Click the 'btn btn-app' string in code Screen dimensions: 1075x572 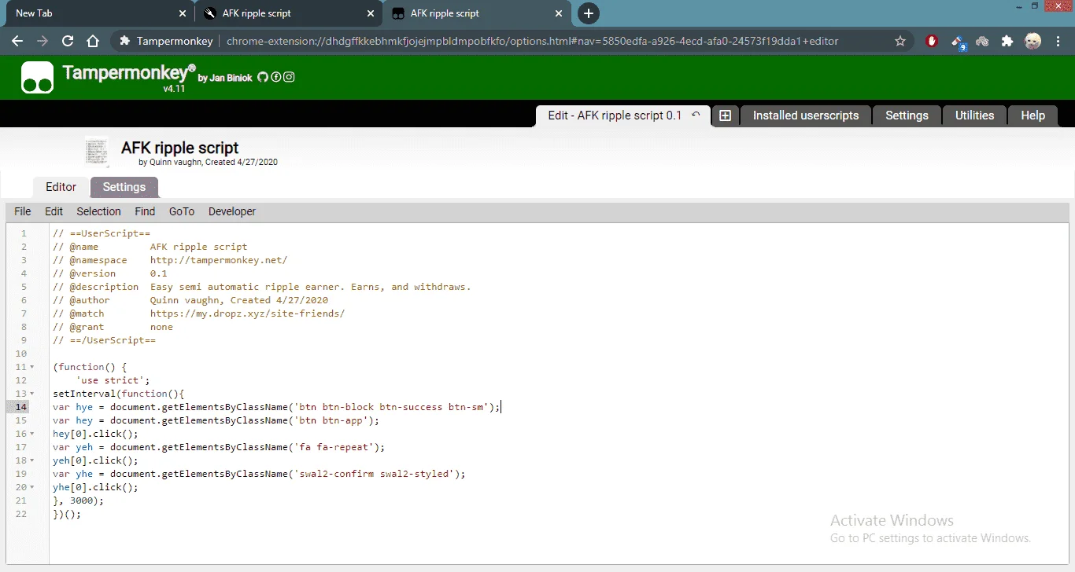pyautogui.click(x=331, y=420)
